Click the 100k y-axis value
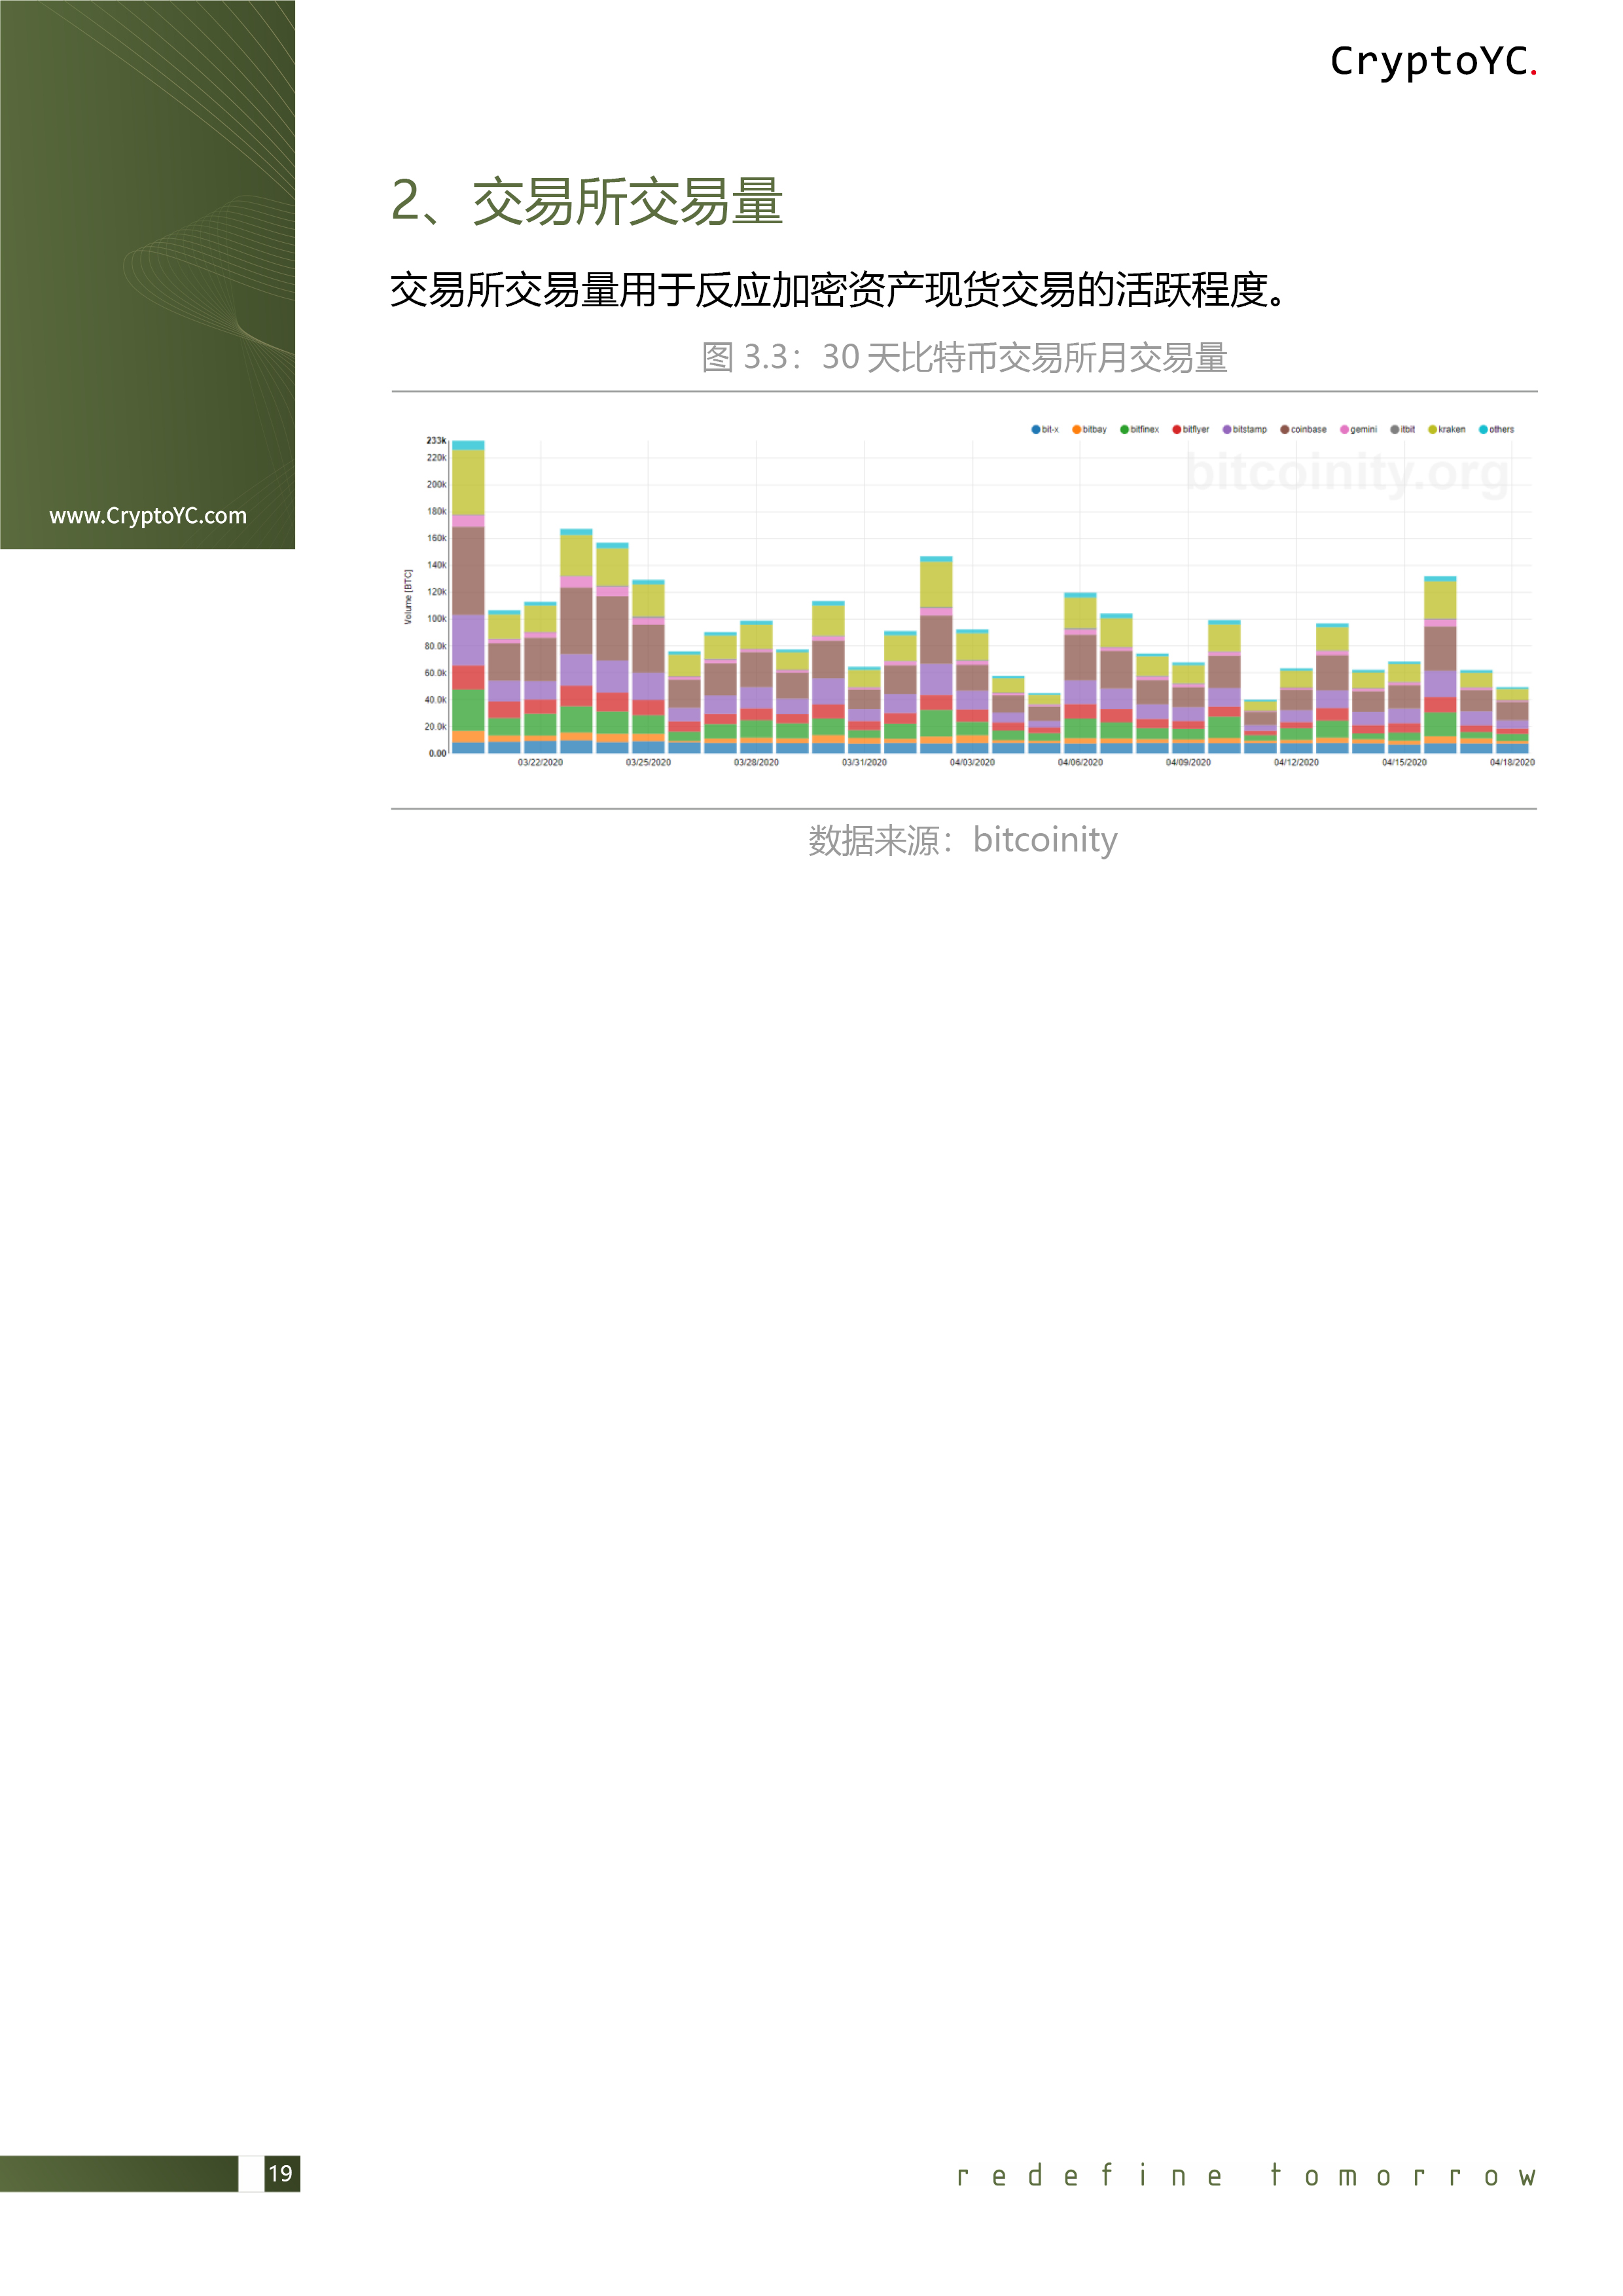The height and width of the screenshot is (2296, 1623). point(436,619)
